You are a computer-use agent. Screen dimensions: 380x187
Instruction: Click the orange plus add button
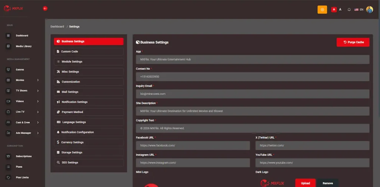click(x=322, y=9)
